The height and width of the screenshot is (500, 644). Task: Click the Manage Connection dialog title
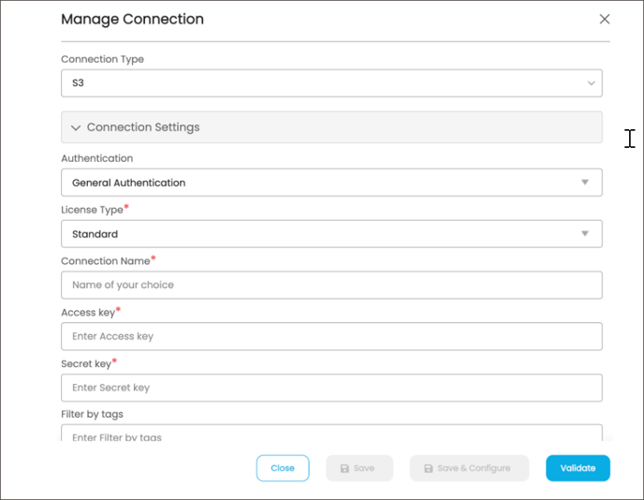coord(132,20)
